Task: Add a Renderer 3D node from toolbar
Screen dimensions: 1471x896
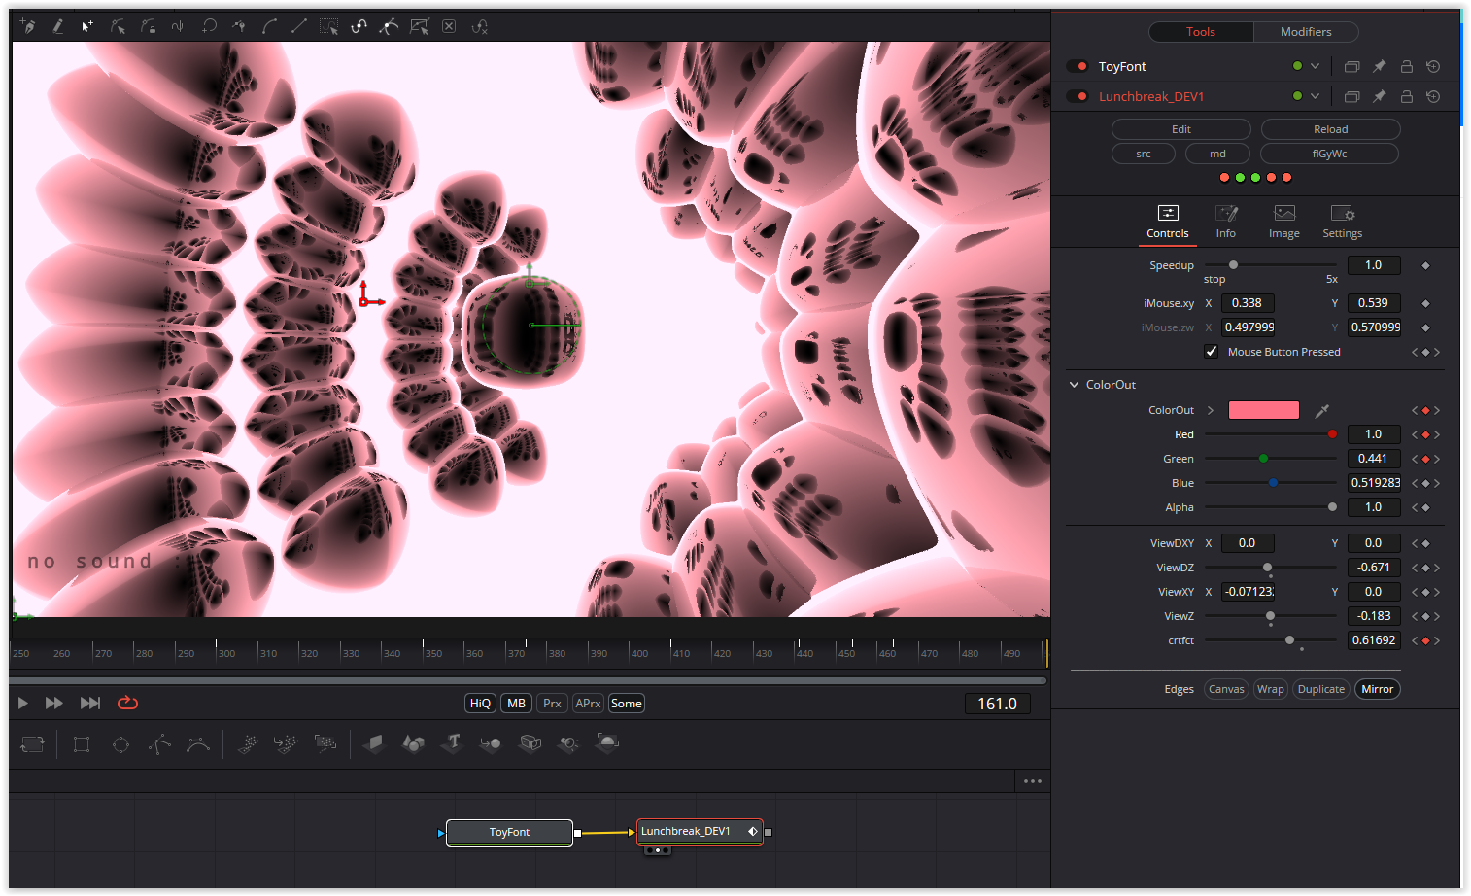Action: tap(607, 743)
